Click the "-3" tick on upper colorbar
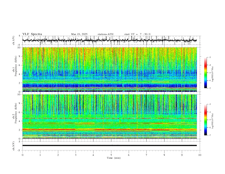 pyautogui.click(x=209, y=57)
